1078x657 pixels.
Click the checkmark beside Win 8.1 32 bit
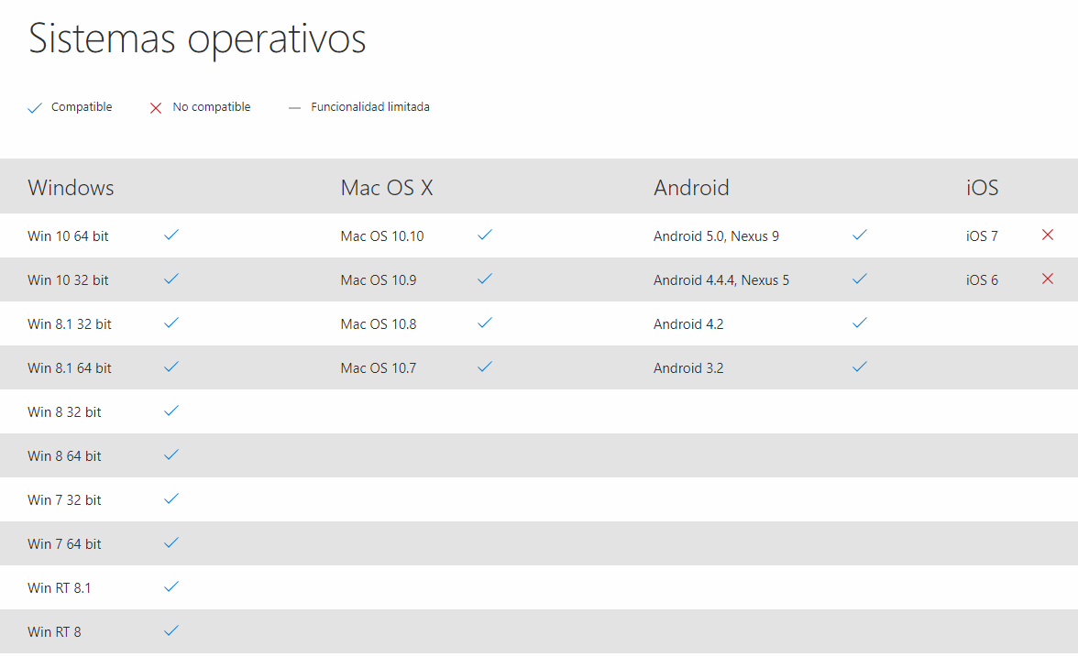(x=171, y=323)
